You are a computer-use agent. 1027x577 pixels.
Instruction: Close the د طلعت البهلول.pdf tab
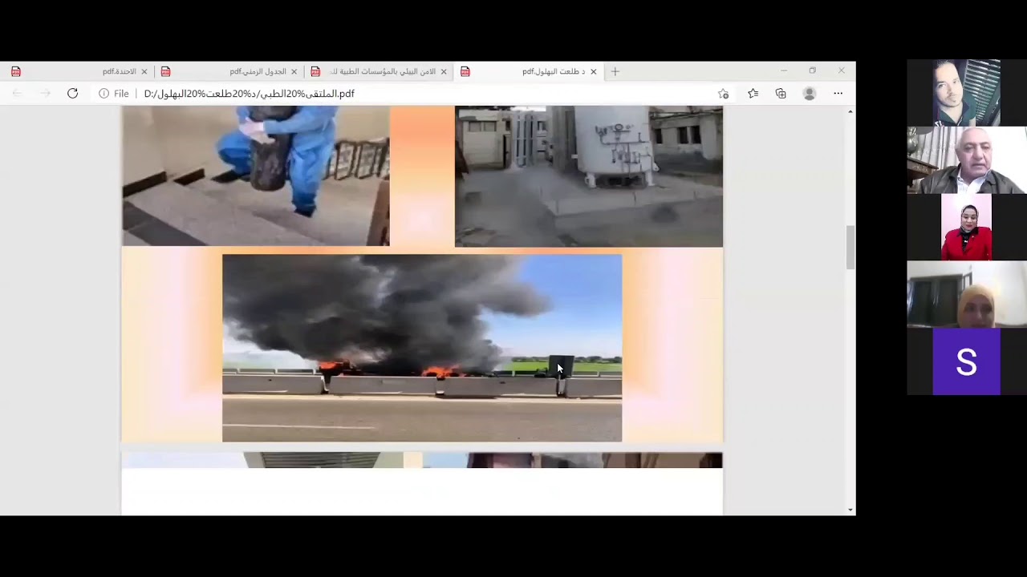tap(594, 71)
